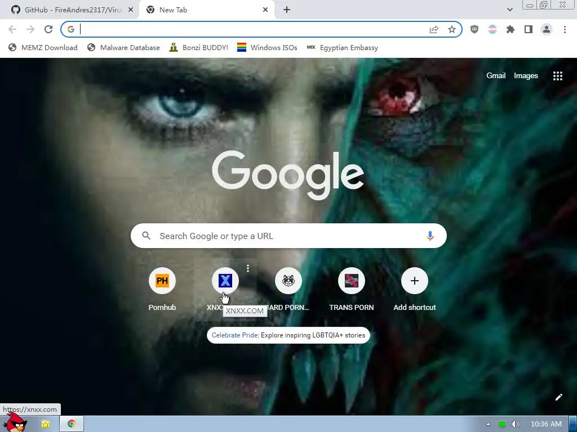This screenshot has height=432, width=577.
Task: Click the Add shortcut plus button
Action: click(414, 281)
